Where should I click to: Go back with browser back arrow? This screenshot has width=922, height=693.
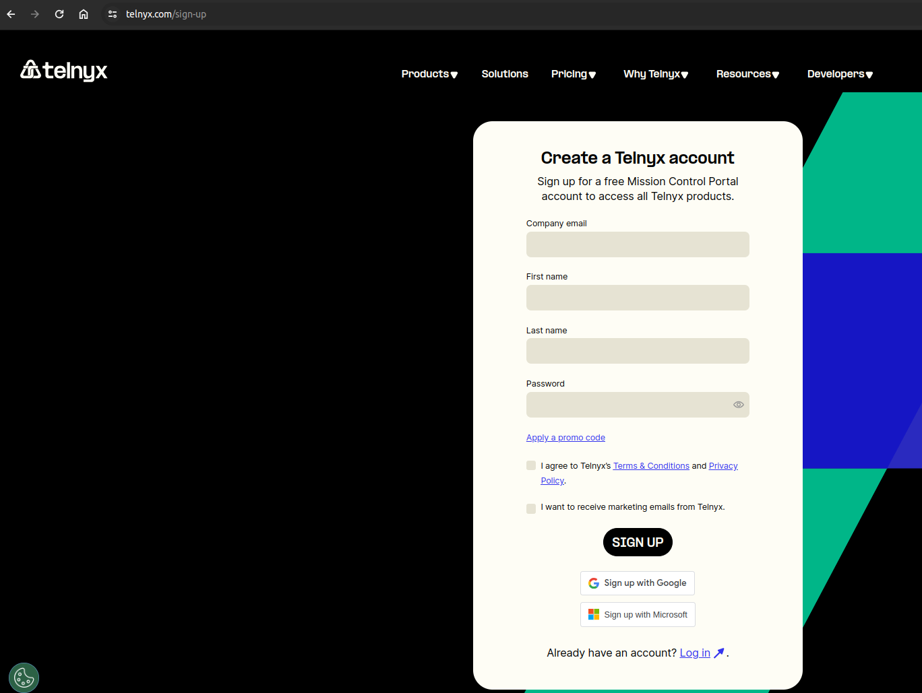tap(11, 14)
